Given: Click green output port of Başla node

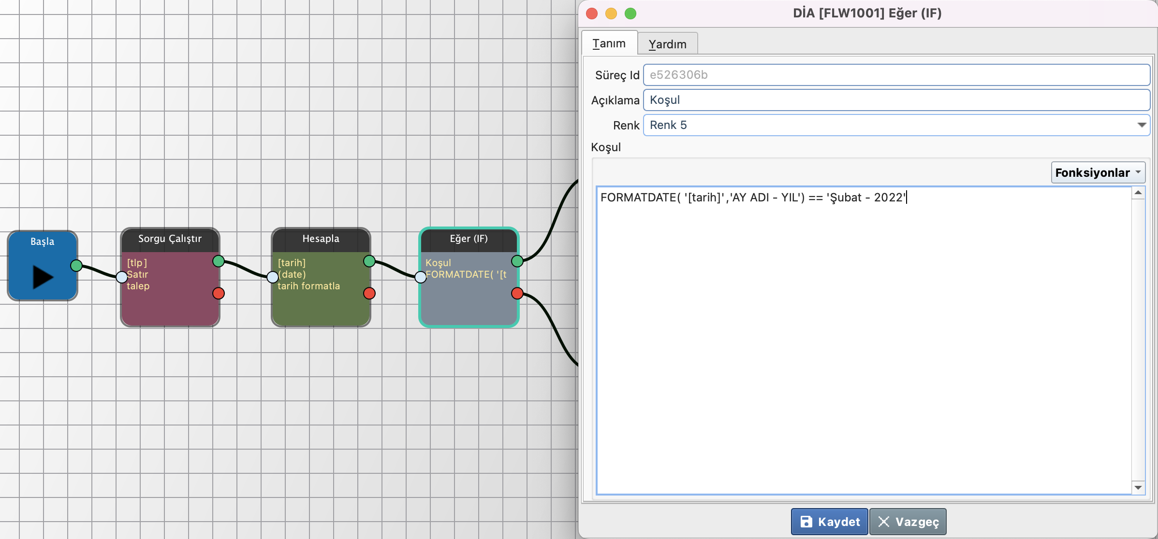Looking at the screenshot, I should click(76, 265).
